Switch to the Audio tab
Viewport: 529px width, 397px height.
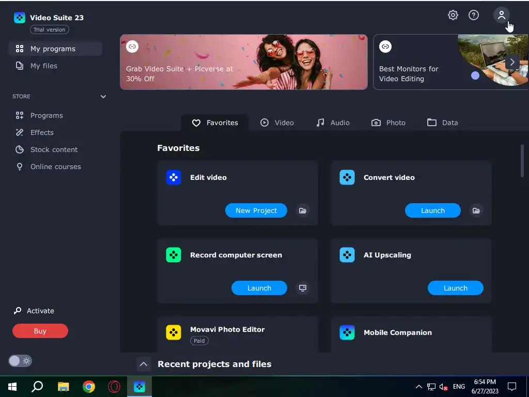point(333,123)
